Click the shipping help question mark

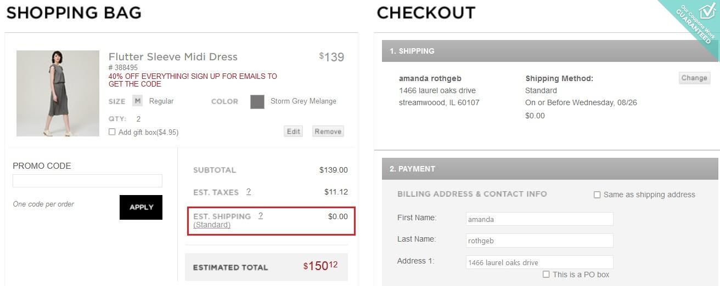(x=261, y=216)
